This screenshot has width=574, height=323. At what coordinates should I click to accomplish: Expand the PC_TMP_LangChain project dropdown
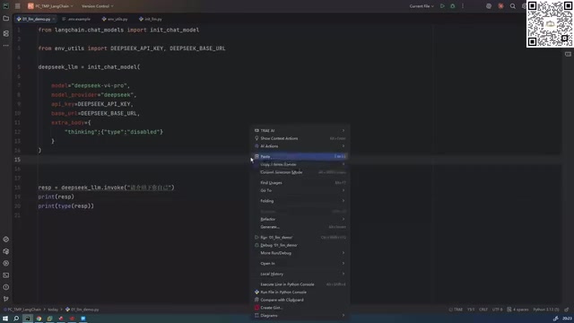point(50,6)
